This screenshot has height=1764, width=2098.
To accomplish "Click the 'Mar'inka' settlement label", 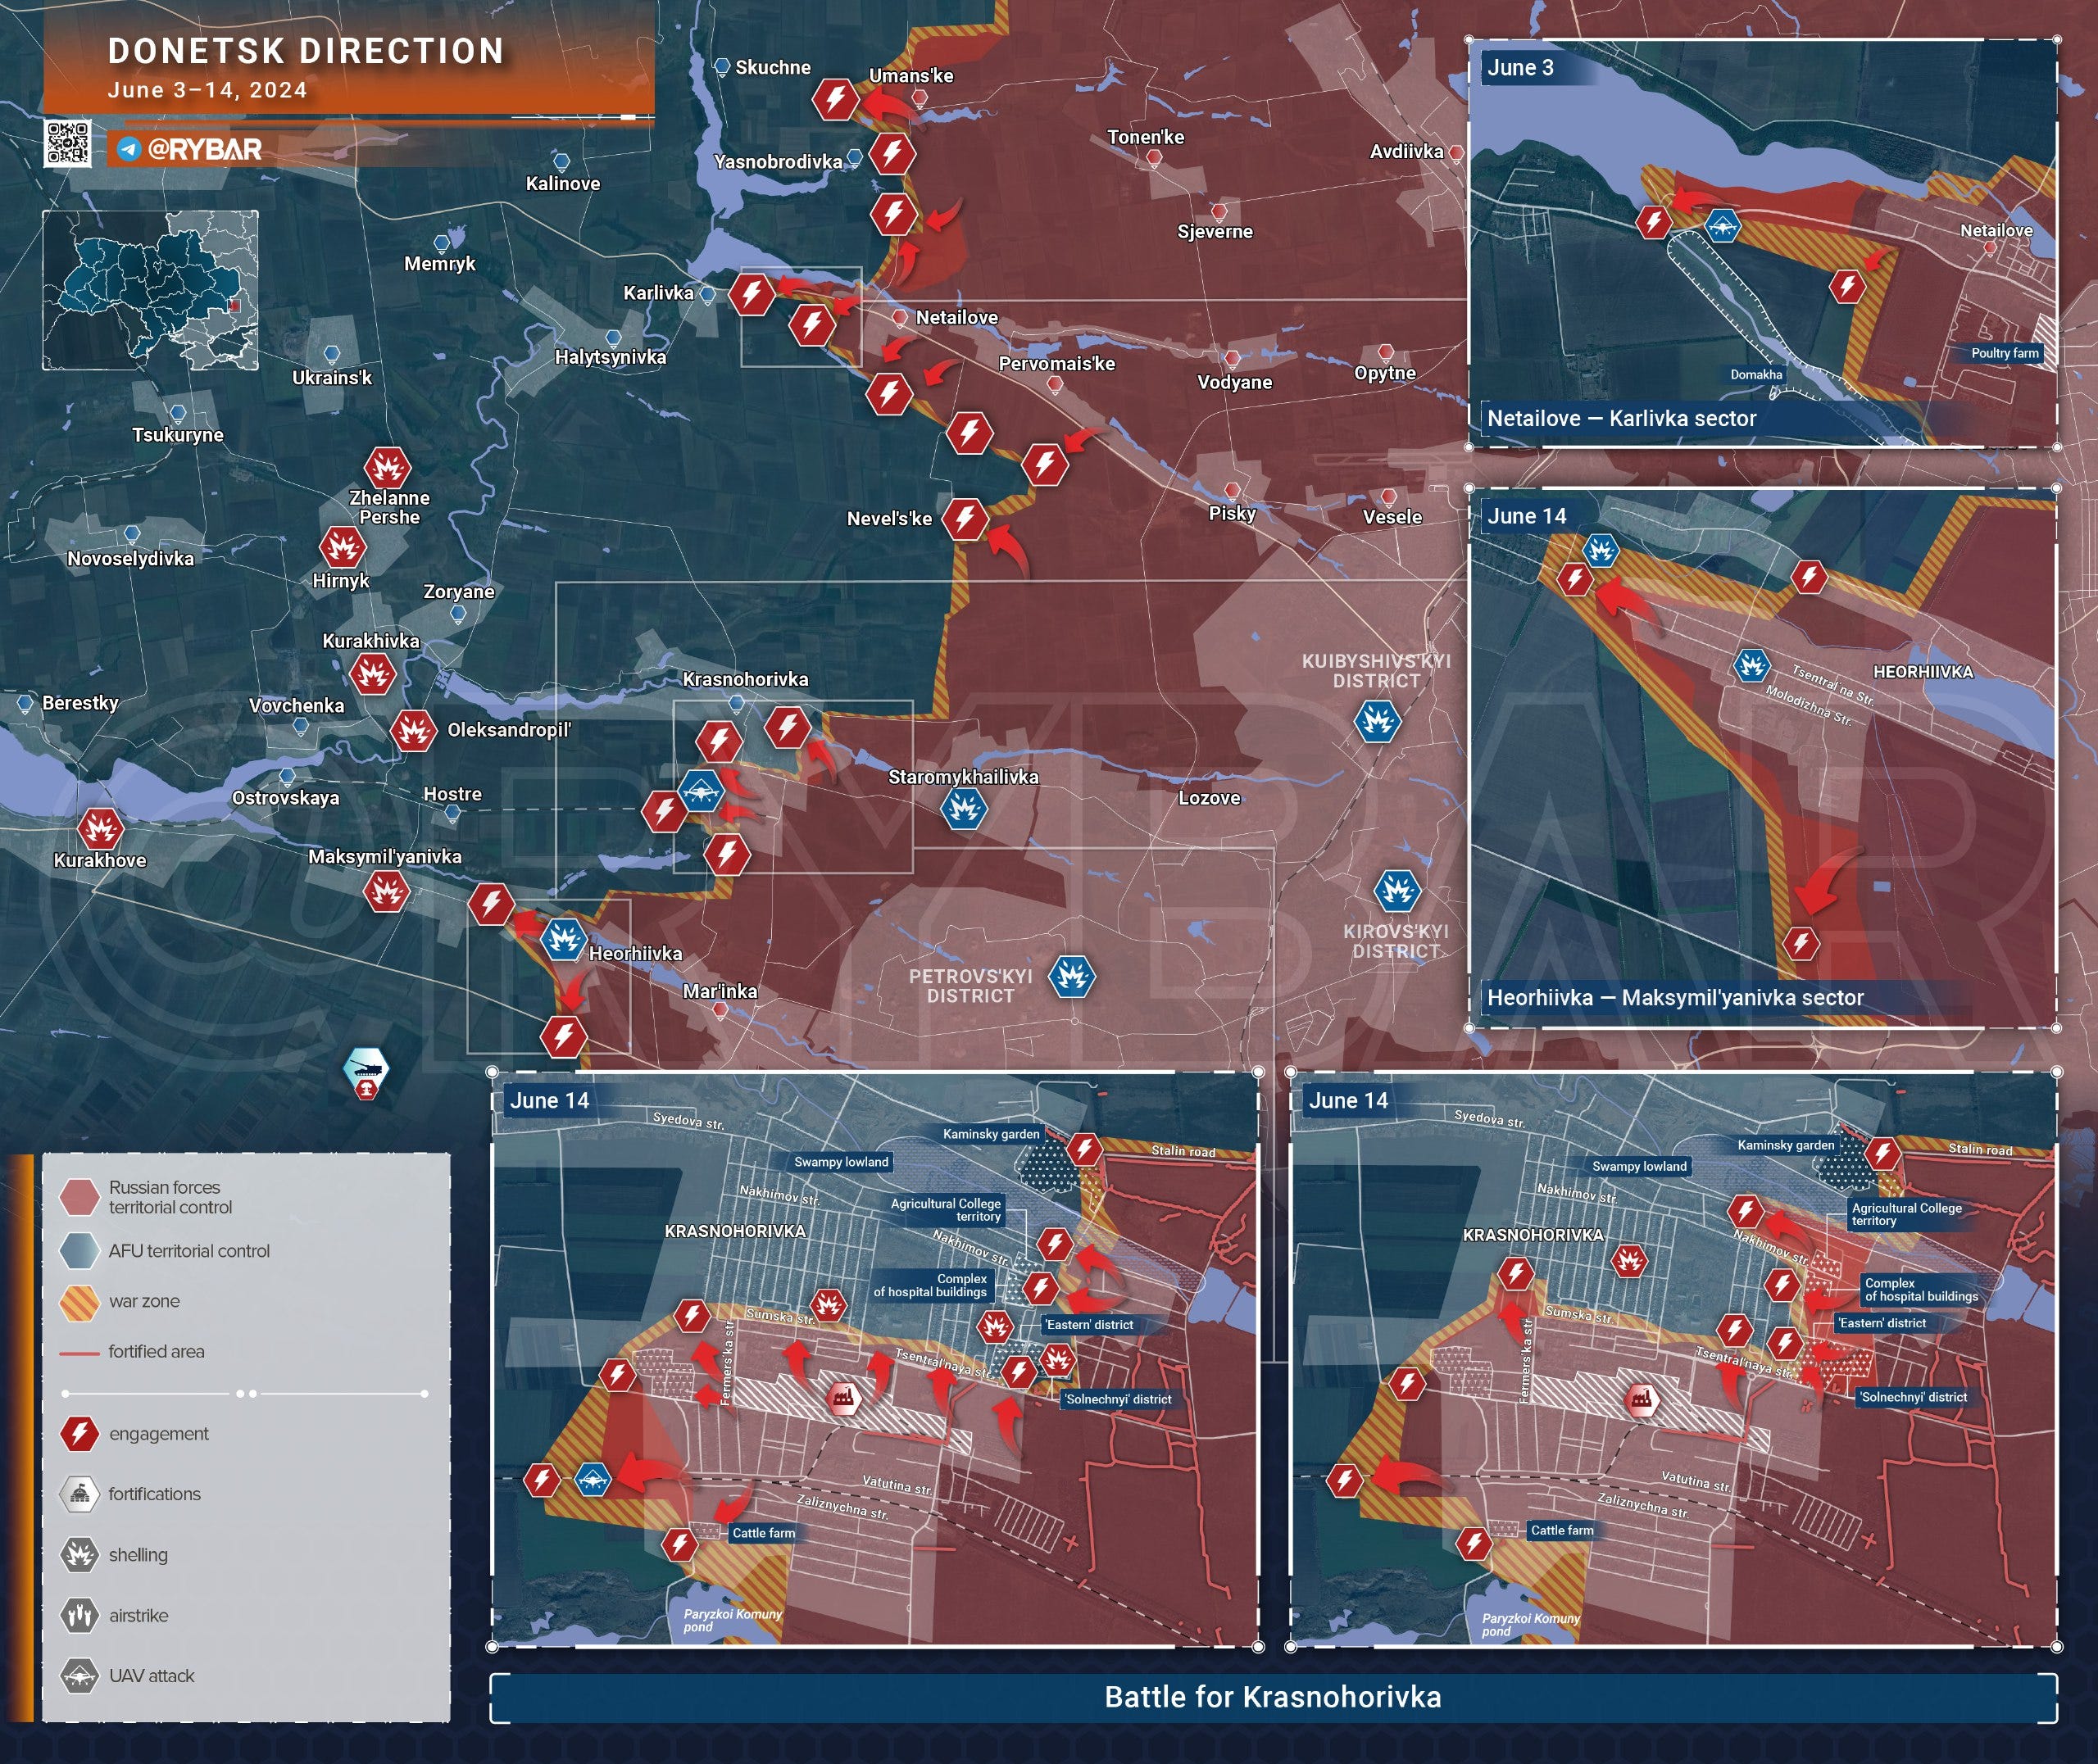I will pos(719,991).
